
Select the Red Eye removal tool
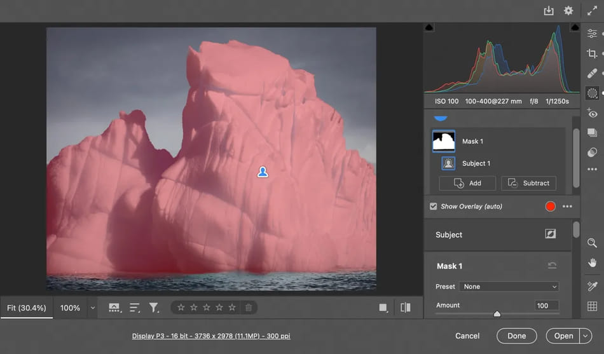592,113
